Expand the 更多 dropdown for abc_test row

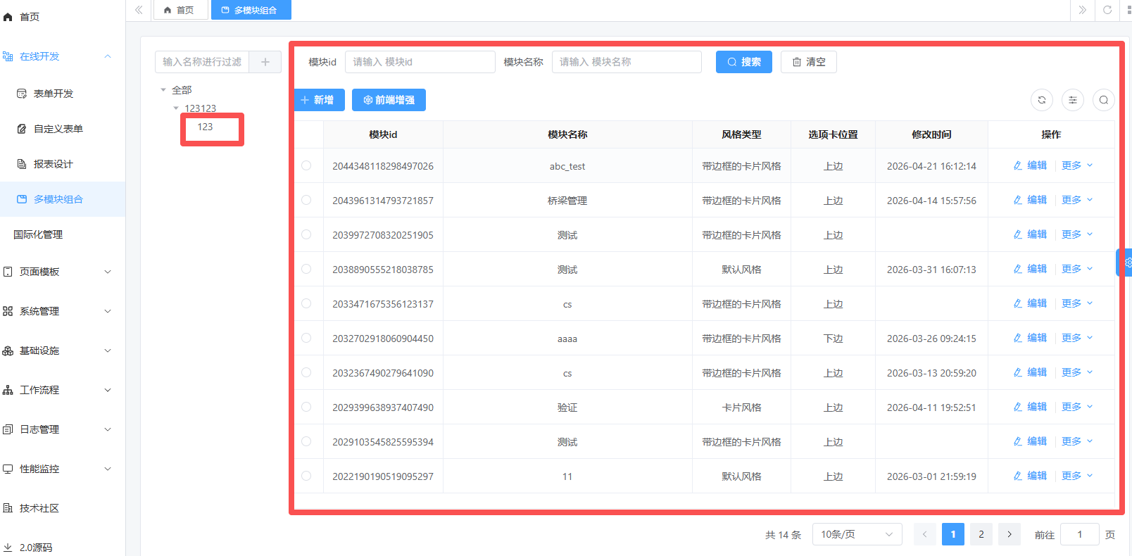[1077, 165]
